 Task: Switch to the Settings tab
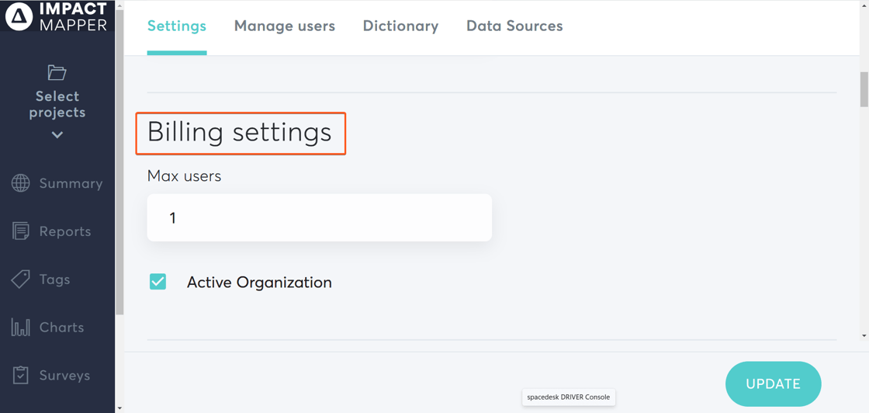(177, 26)
